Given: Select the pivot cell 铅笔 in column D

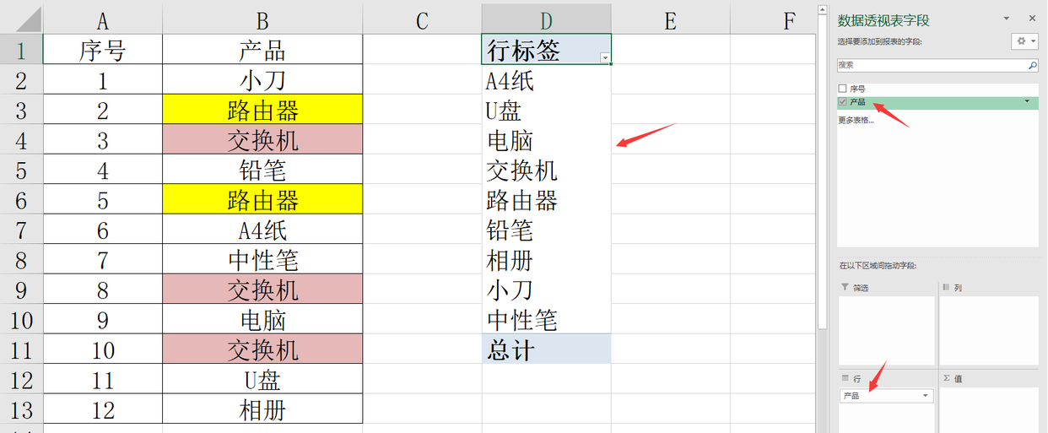Looking at the screenshot, I should coord(547,230).
